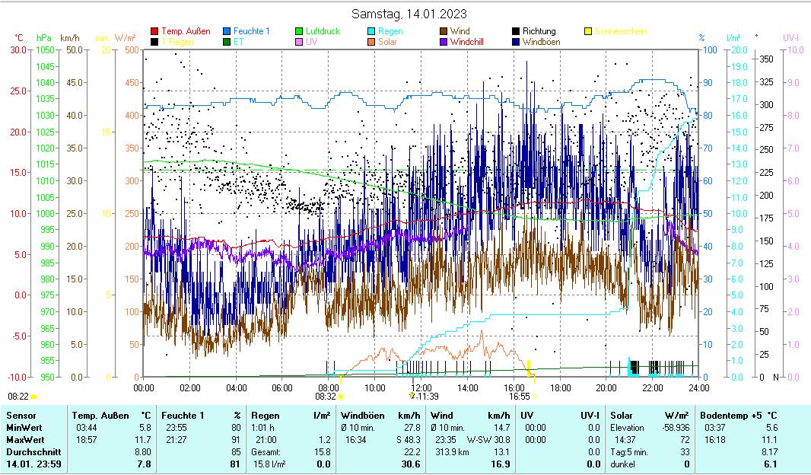
Task: Click the dark blue Windböen legend square
Action: point(515,42)
